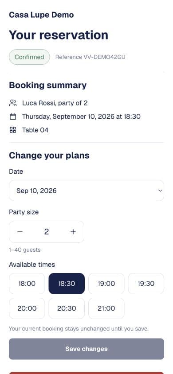This screenshot has height=374, width=173.
Task: Open the Date dropdown showing Sep 10, 2026
Action: pos(86,191)
